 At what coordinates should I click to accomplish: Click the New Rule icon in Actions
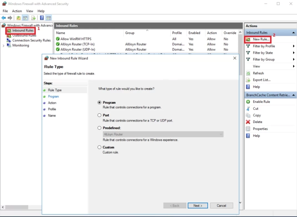248,40
